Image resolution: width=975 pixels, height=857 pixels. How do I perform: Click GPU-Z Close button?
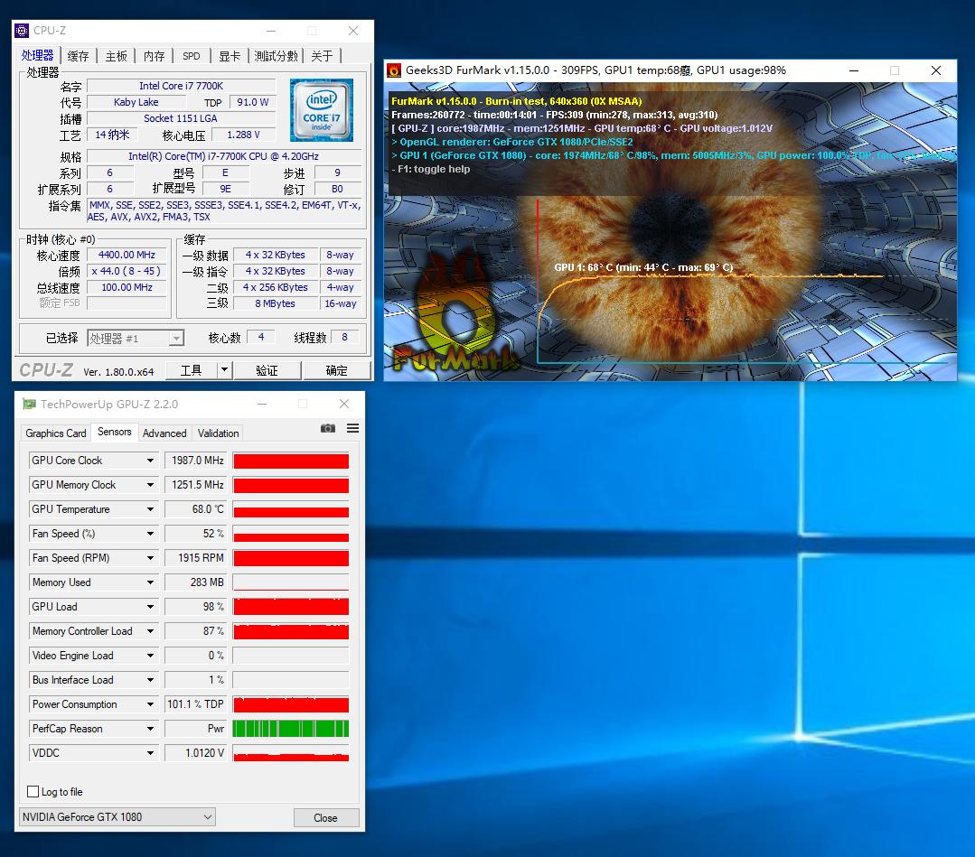[326, 817]
